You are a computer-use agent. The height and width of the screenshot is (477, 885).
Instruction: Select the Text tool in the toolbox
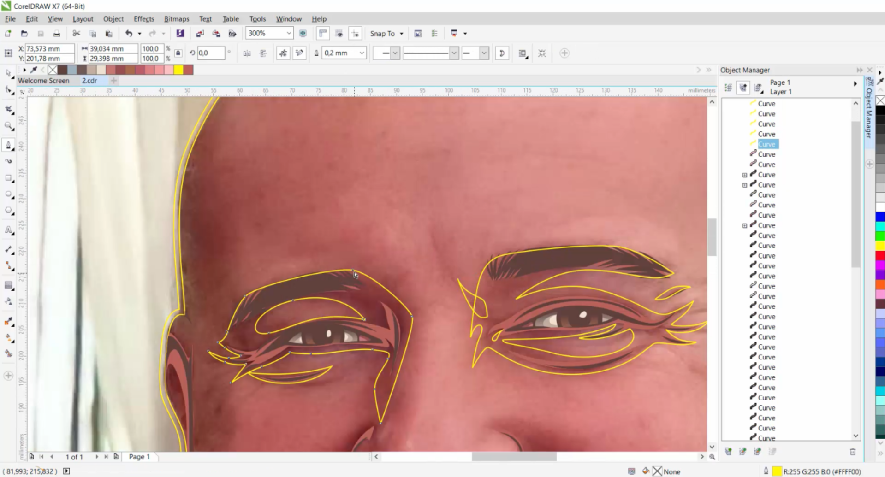[8, 230]
